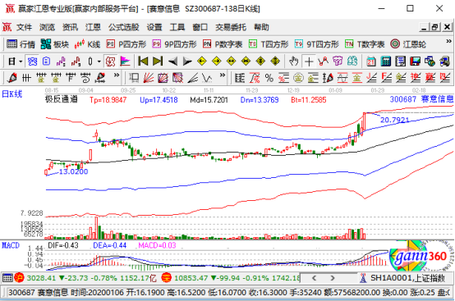The width and height of the screenshot is (455, 301).
Task: Click the yellow diamond horizontal compress icon
Action: (246, 62)
